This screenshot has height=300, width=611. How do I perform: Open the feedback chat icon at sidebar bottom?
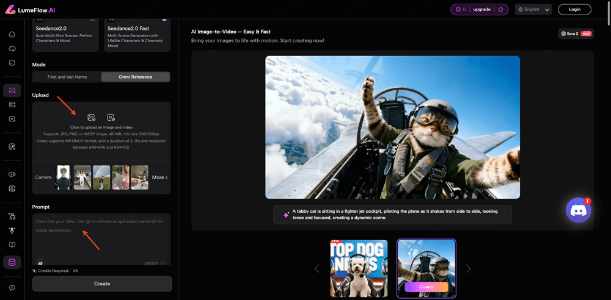pyautogui.click(x=12, y=287)
